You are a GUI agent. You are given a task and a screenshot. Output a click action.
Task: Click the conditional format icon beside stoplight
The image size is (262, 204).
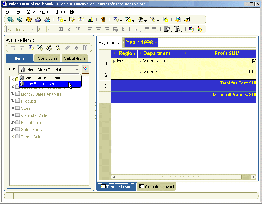point(191,29)
